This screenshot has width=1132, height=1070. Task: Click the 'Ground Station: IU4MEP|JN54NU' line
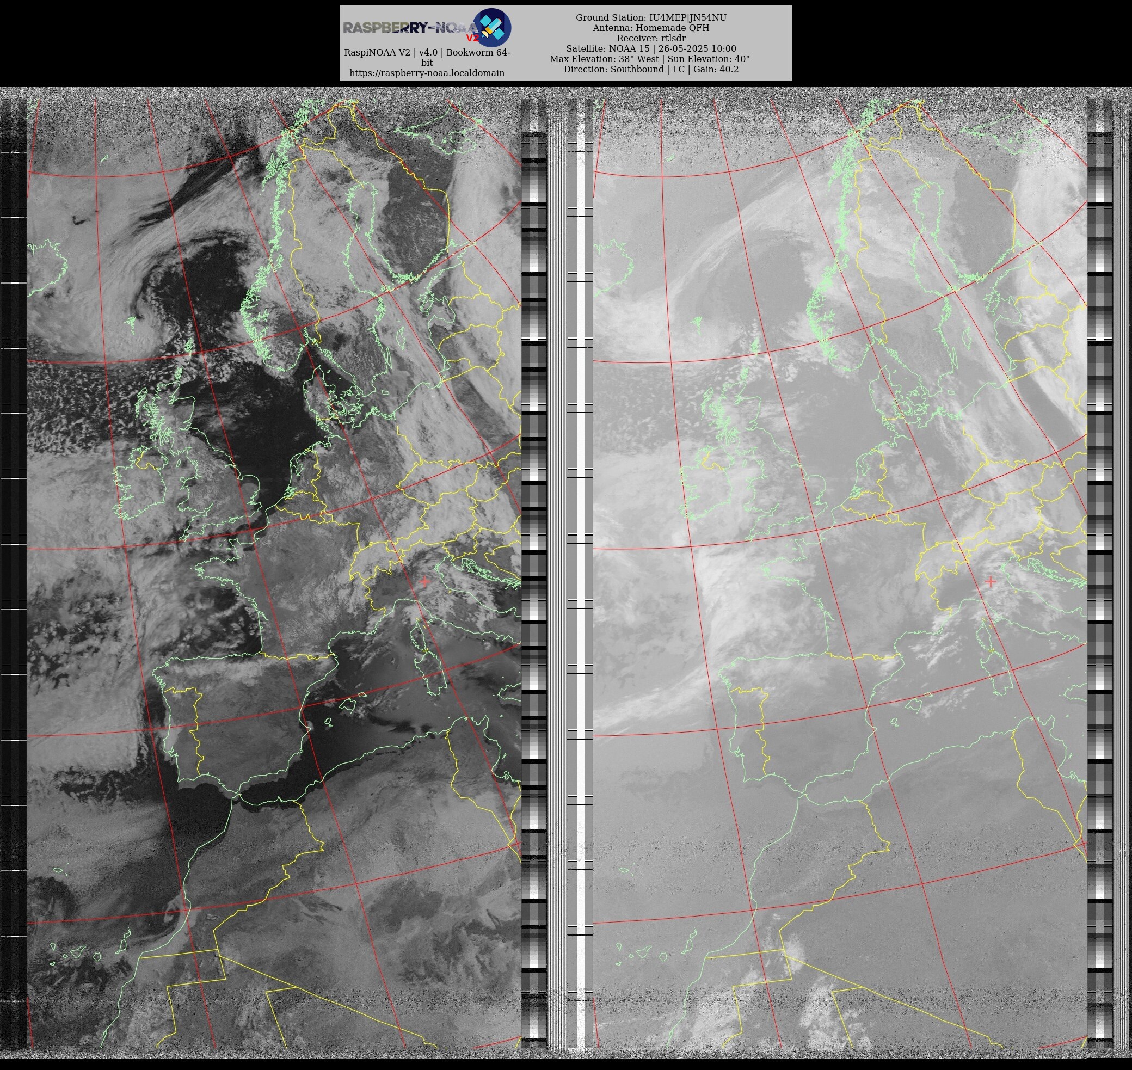pos(651,17)
